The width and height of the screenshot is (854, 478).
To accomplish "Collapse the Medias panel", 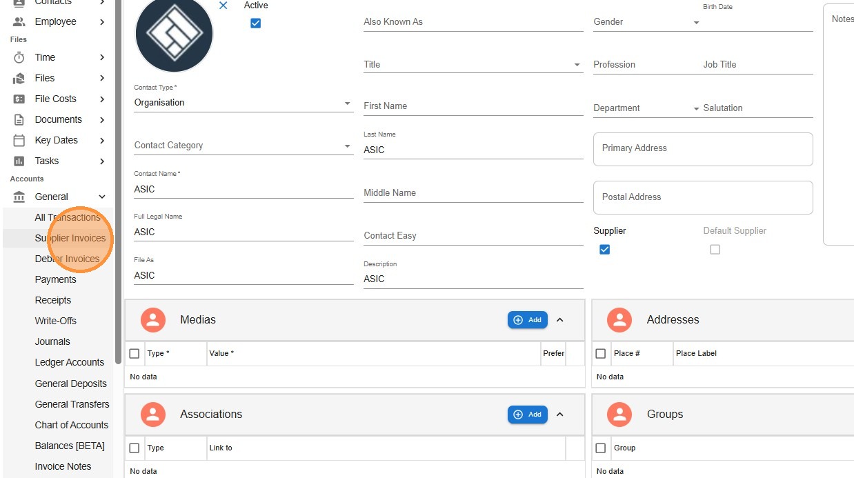I will (560, 320).
